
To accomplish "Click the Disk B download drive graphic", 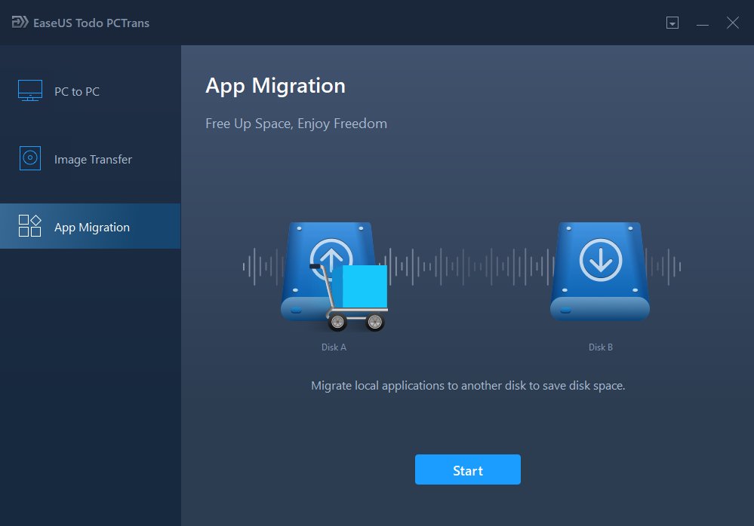I will (x=600, y=271).
